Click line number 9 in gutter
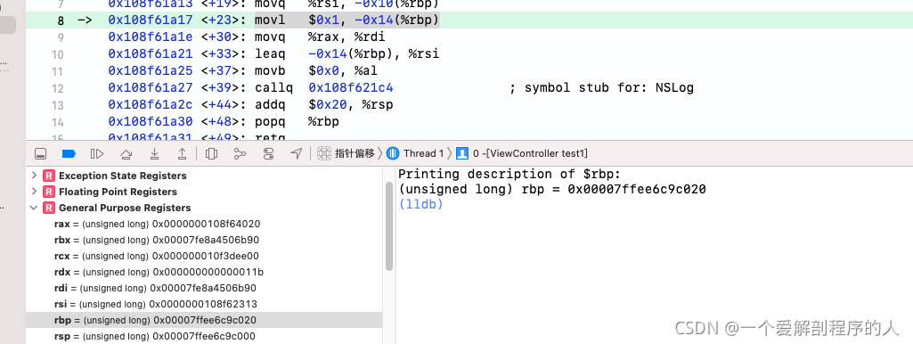Screen dimensions: 913x344 pyautogui.click(x=61, y=38)
